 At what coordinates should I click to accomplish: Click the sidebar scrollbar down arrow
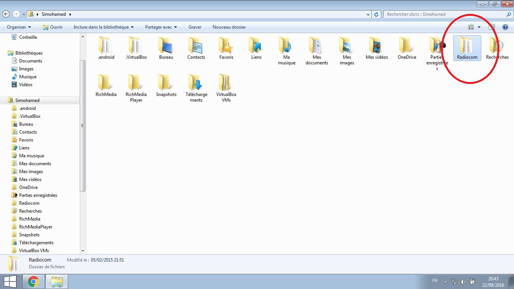[83, 251]
